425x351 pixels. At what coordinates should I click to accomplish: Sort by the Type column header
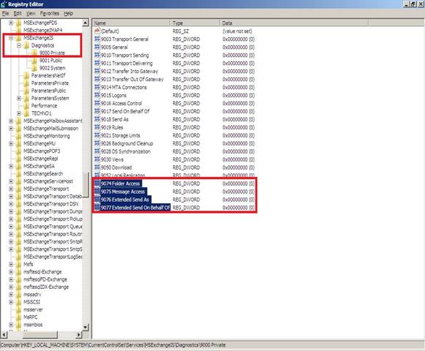(195, 23)
